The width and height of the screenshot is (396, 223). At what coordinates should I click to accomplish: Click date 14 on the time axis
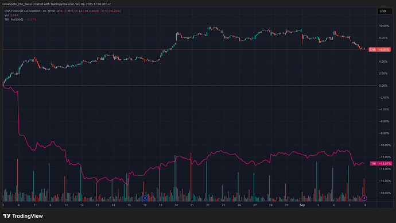114,205
